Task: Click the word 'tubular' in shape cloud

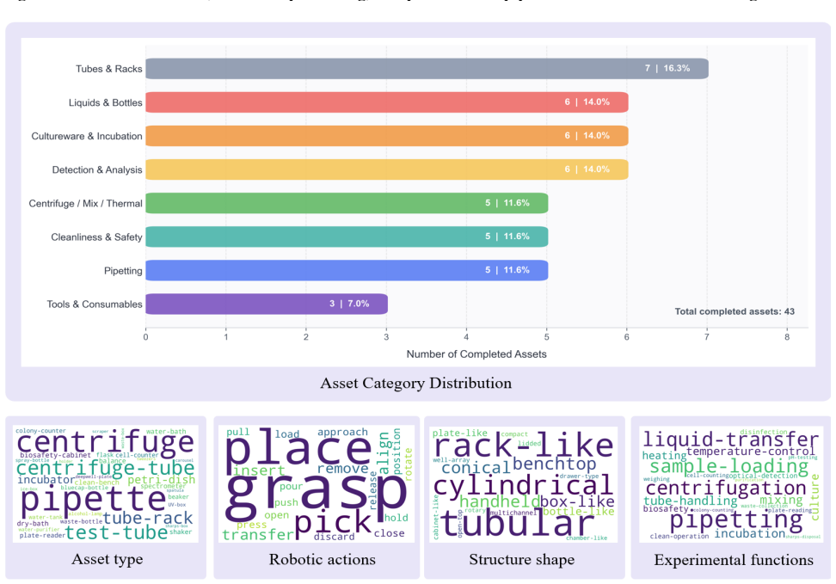Action: [x=518, y=523]
